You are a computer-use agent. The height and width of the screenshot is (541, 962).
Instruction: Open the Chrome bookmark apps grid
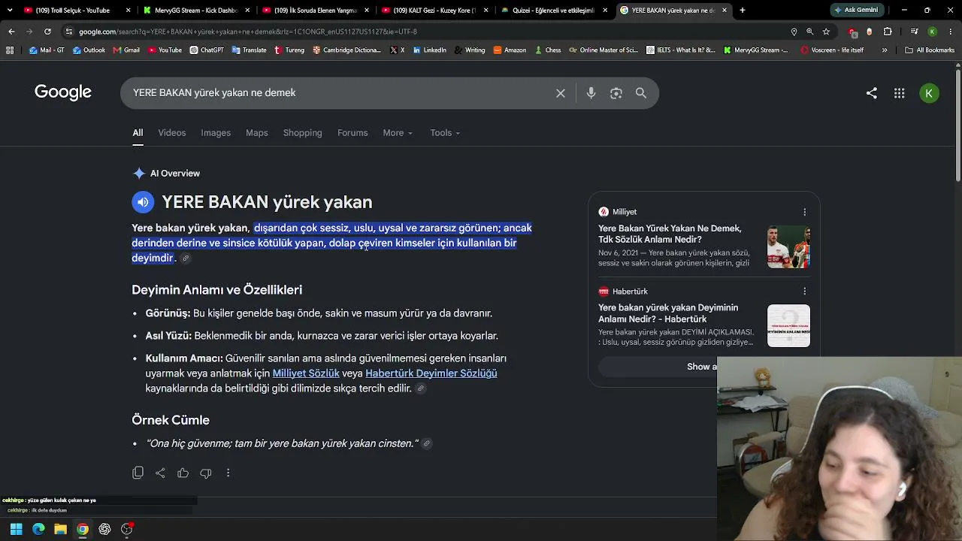click(x=10, y=50)
